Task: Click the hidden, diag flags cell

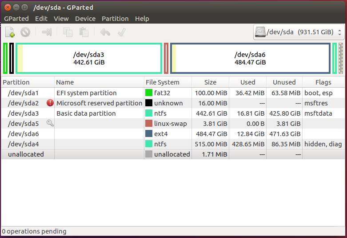Action: click(323, 144)
